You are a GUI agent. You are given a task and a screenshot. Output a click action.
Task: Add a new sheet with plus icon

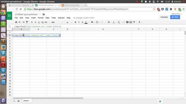pos(14,101)
